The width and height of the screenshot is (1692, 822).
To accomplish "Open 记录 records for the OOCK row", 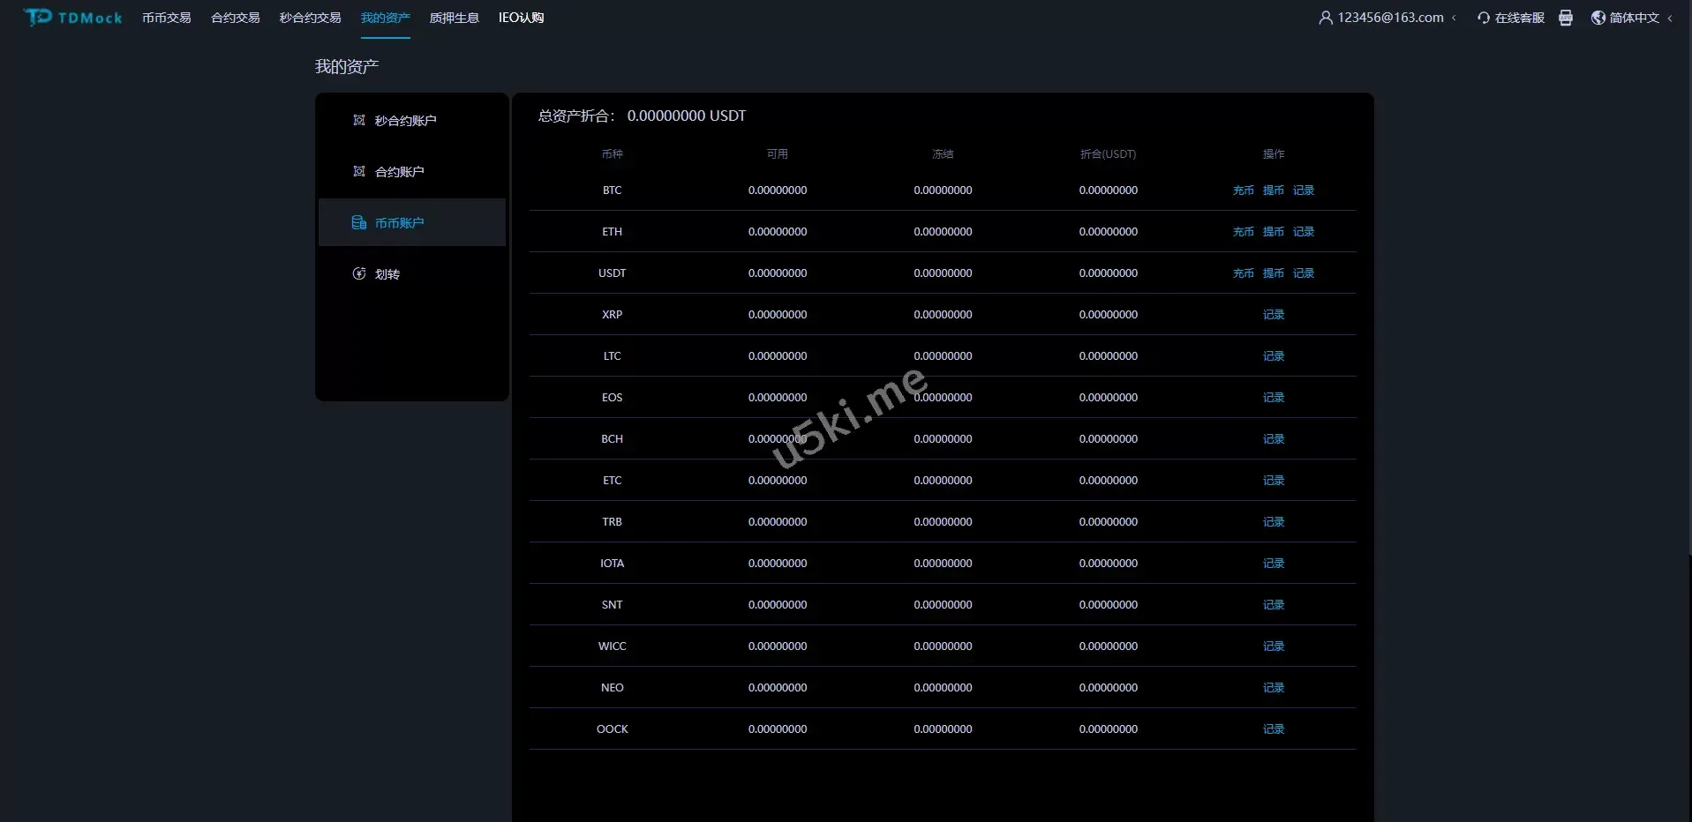I will point(1273,729).
